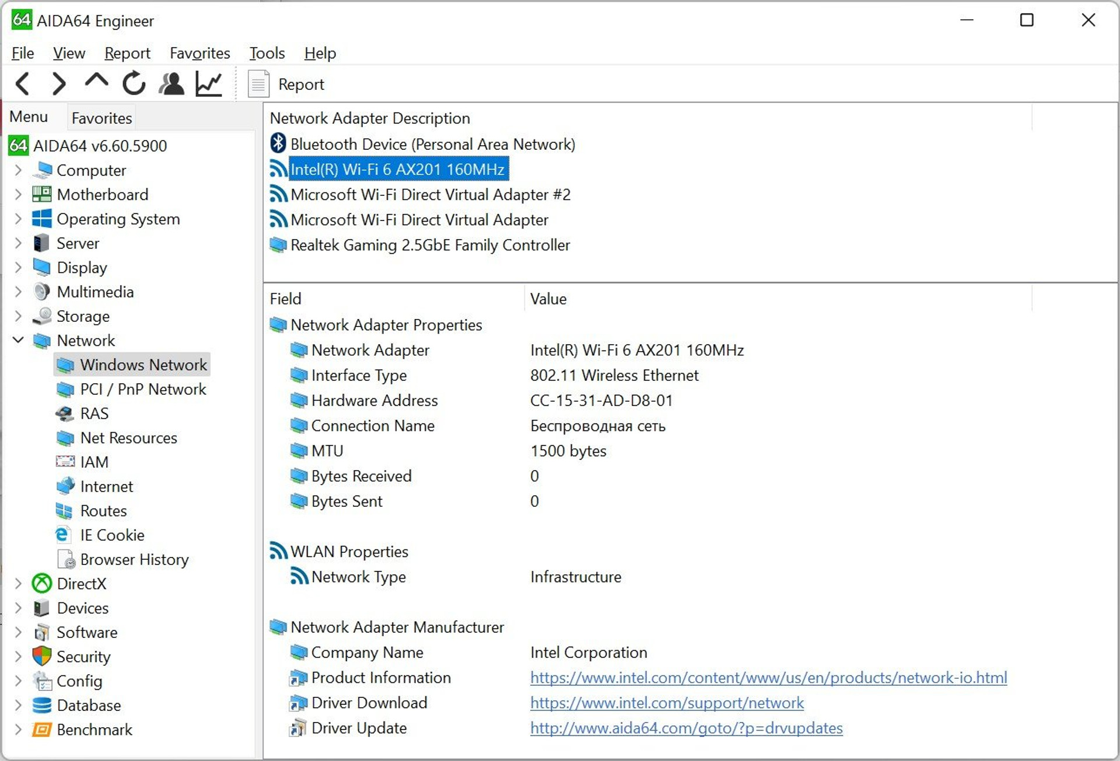Click the user-silhouette toolbar icon
Viewport: 1120px width, 761px height.
(x=171, y=84)
